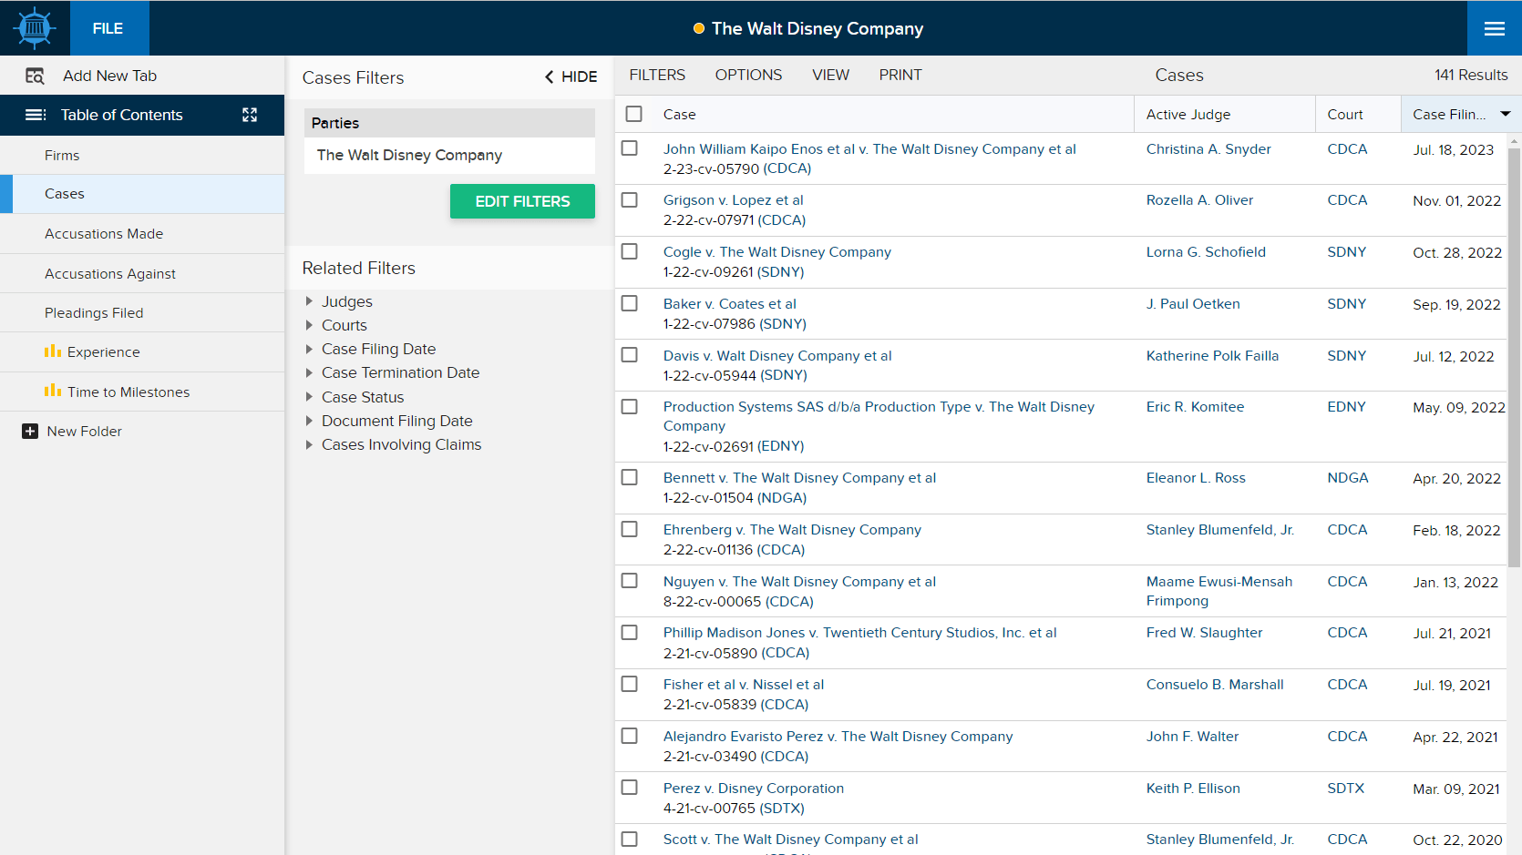Image resolution: width=1522 pixels, height=855 pixels.
Task: Click the 141 Results count
Action: tap(1471, 75)
